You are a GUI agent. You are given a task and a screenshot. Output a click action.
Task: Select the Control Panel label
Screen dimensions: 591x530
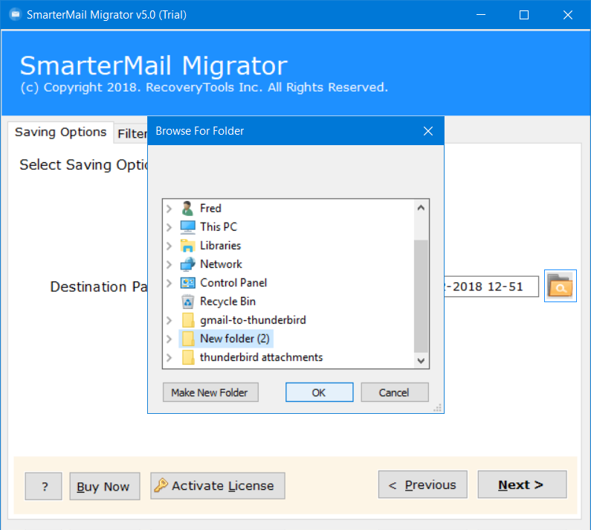pyautogui.click(x=233, y=283)
